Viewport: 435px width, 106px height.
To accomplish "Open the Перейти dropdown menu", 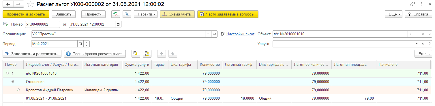I will click(146, 14).
